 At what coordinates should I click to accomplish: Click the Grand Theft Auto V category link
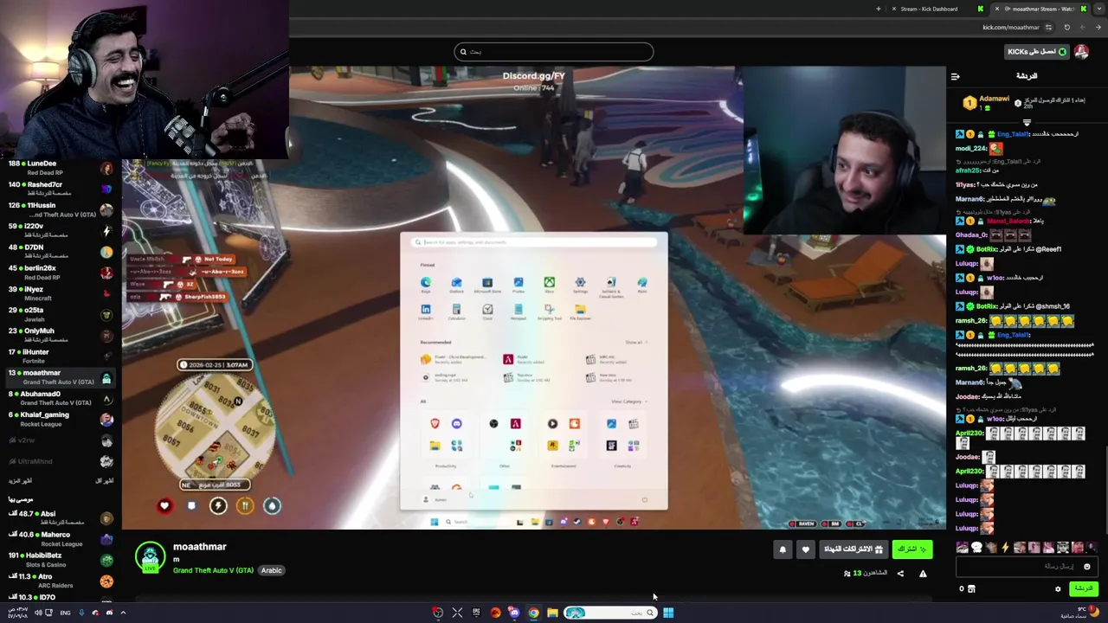click(213, 571)
